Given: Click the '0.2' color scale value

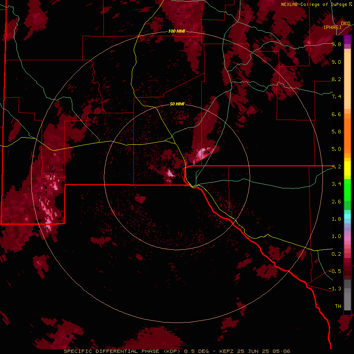Looking at the screenshot, I should (x=336, y=254).
